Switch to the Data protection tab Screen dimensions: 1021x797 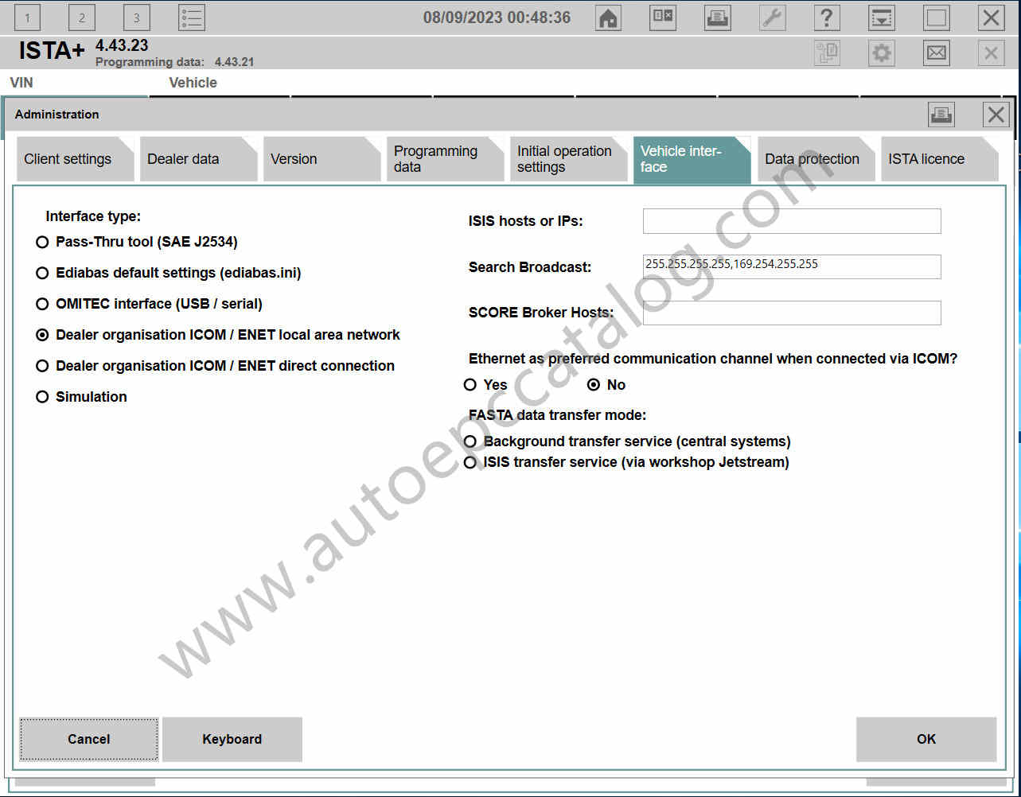[x=816, y=159]
